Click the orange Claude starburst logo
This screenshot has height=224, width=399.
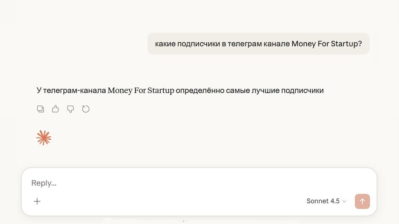point(44,138)
